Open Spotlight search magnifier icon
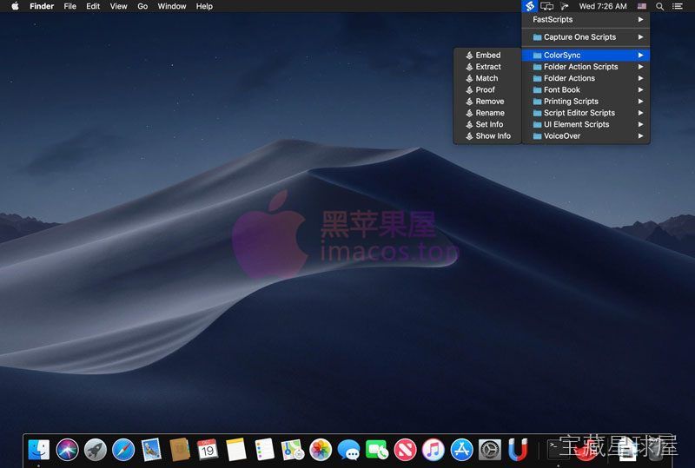Viewport: 695px width, 468px height. pyautogui.click(x=659, y=6)
